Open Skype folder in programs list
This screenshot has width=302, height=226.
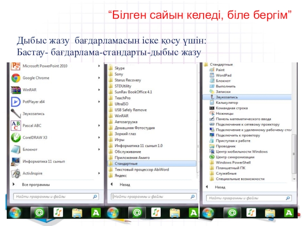pos(117,68)
